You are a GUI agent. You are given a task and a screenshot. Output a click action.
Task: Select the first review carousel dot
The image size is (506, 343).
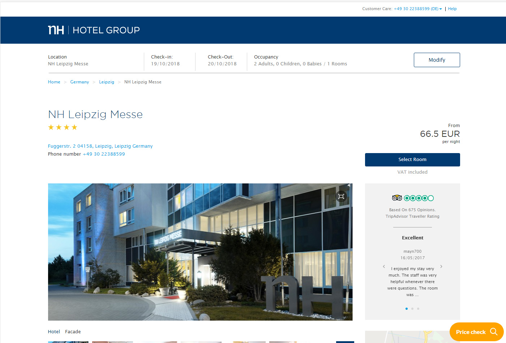407,309
